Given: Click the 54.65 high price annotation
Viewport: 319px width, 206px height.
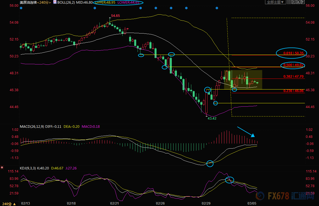Looking at the screenshot, I should [115, 16].
